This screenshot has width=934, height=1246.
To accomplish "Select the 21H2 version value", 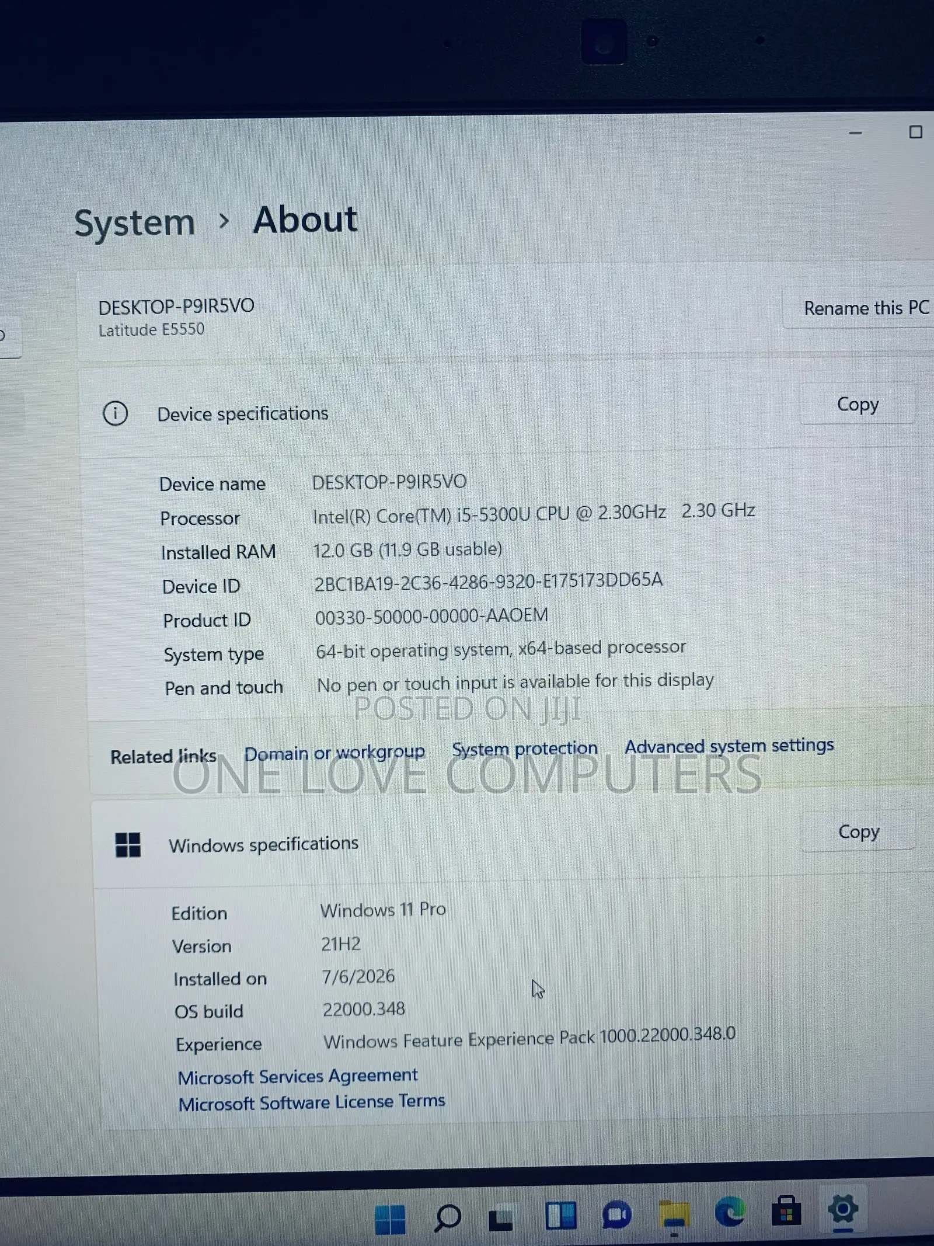I will point(341,944).
